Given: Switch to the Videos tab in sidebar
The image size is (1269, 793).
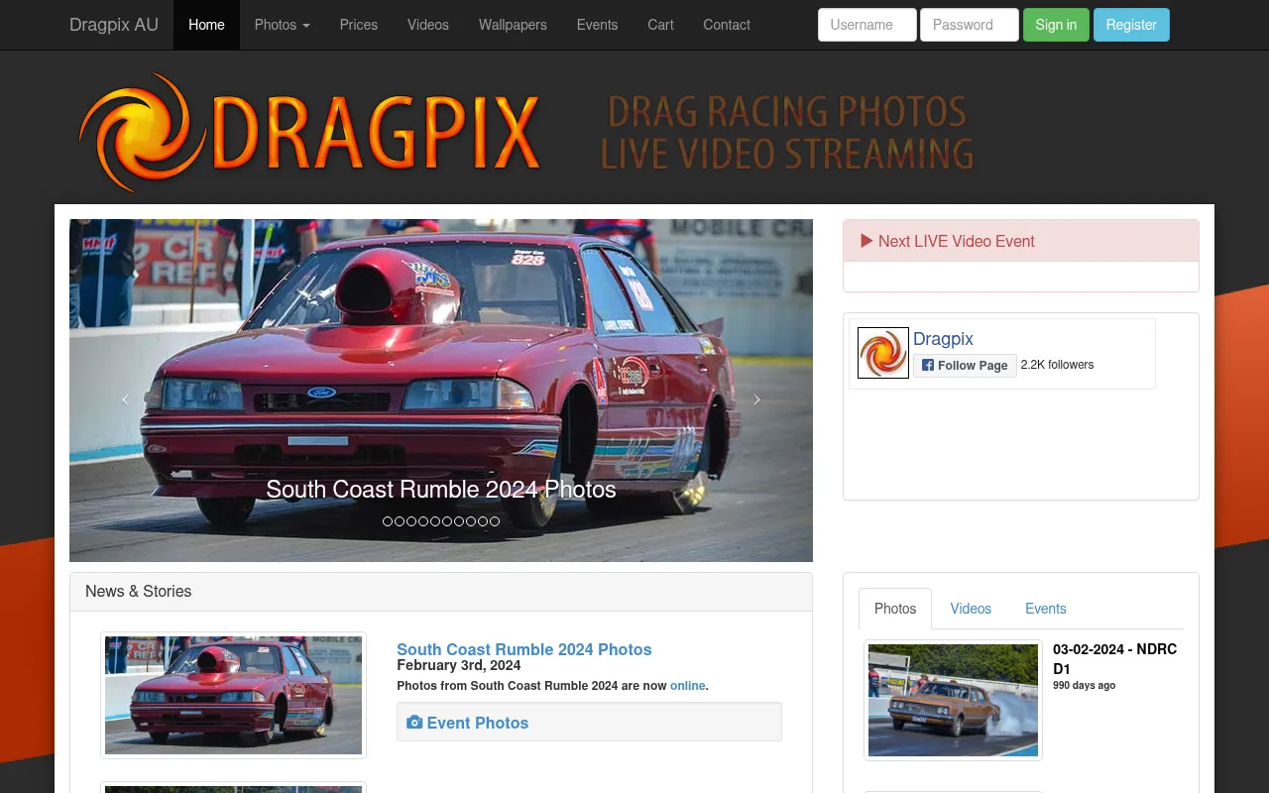Looking at the screenshot, I should [x=971, y=609].
